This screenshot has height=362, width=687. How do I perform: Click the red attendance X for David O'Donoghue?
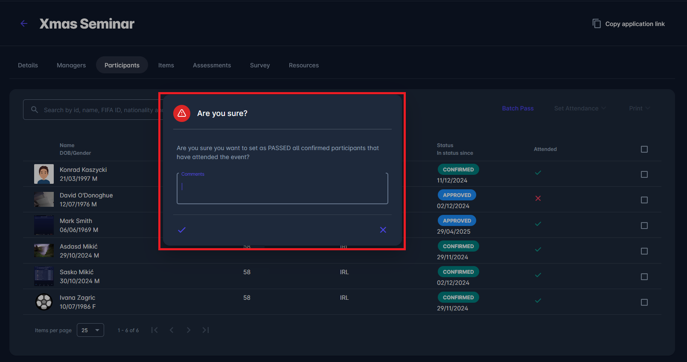[x=538, y=198]
